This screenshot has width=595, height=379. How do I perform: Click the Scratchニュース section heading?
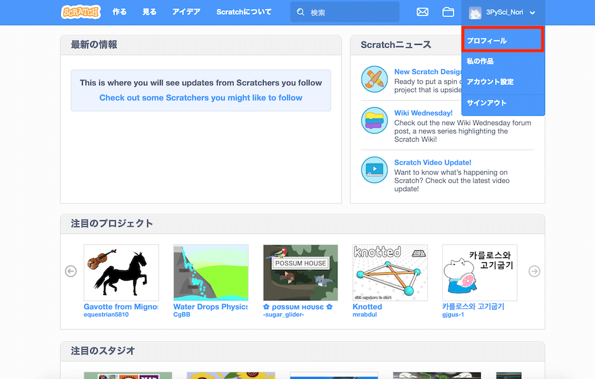click(396, 45)
